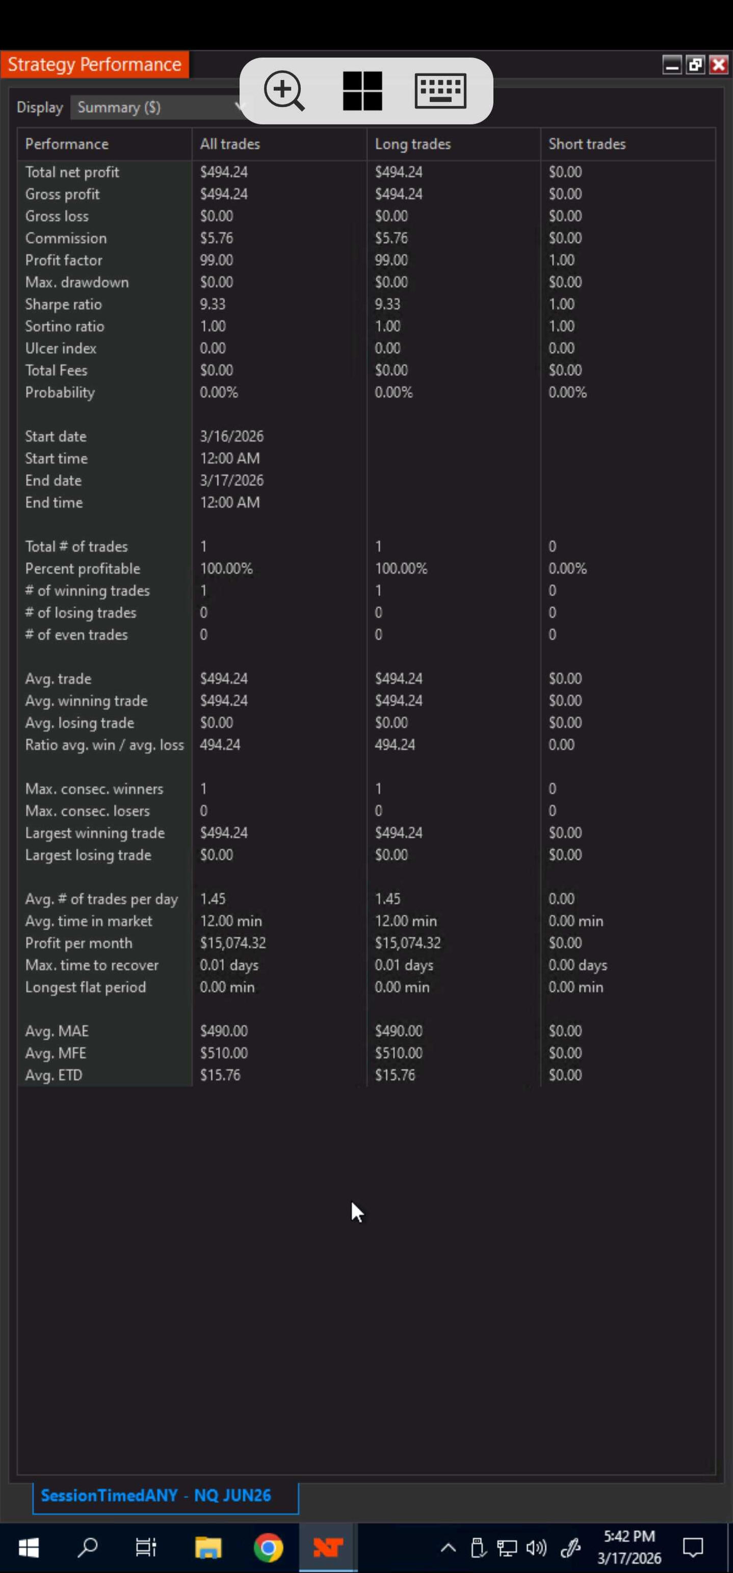
Task: Click the All trades column header
Action: tap(230, 144)
